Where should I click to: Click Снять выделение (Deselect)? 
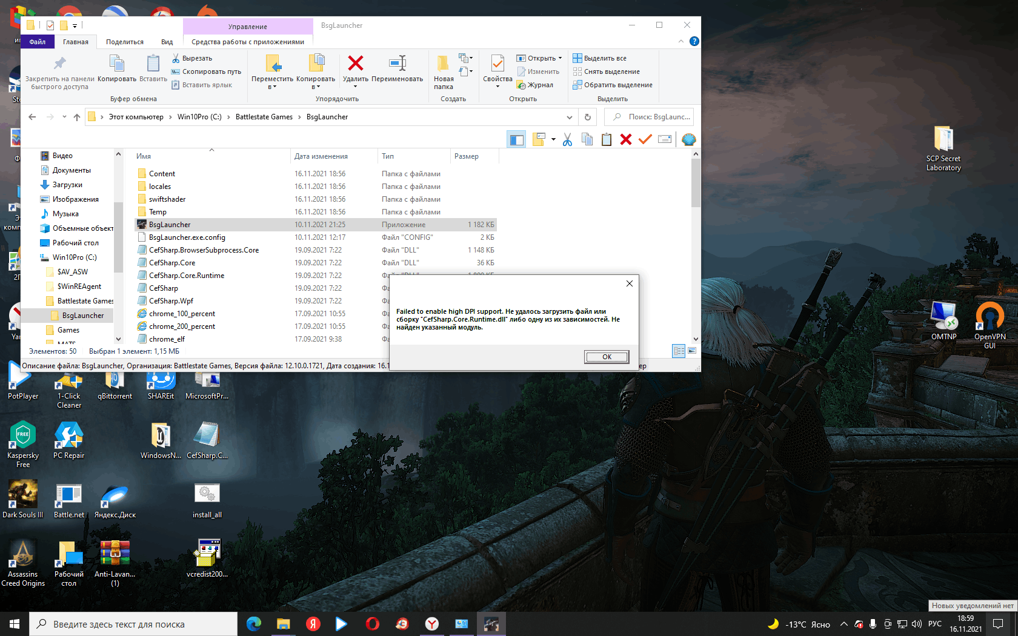pos(607,71)
